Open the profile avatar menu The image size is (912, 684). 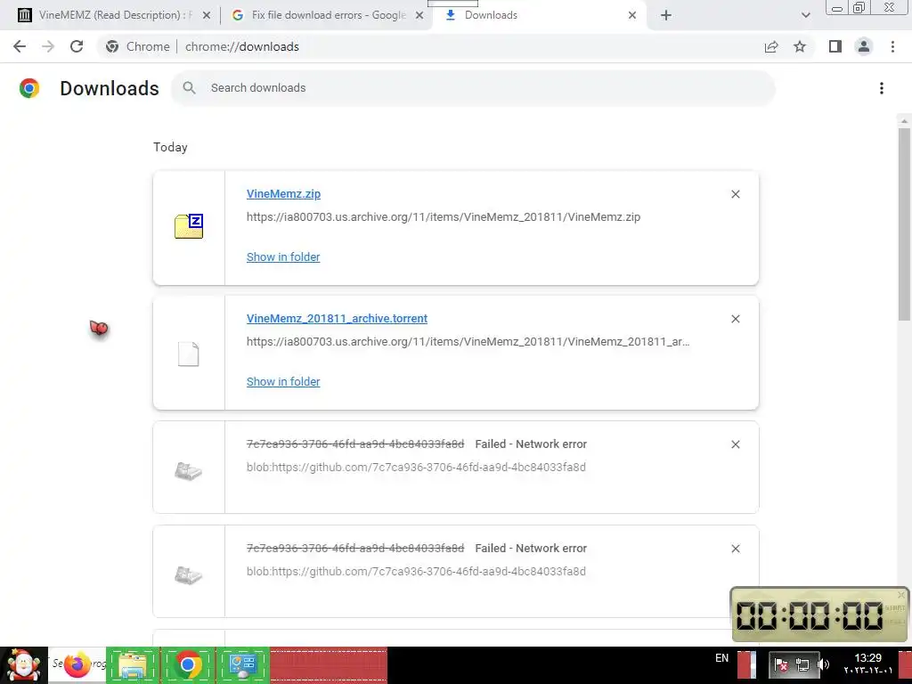[864, 46]
